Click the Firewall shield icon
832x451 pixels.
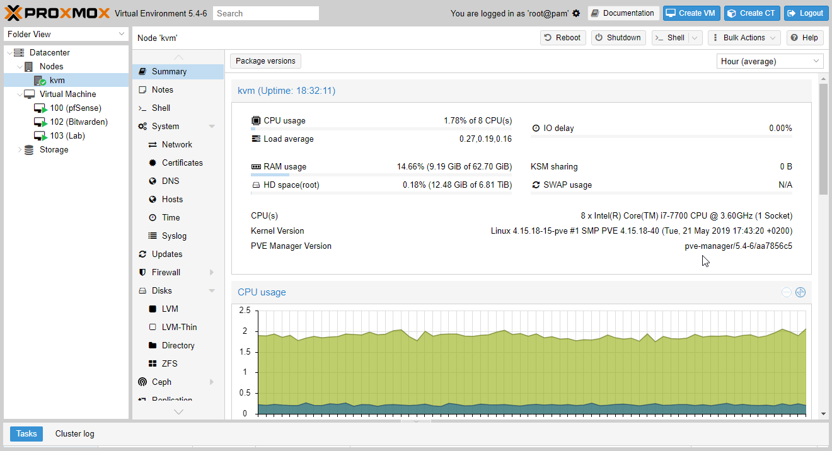pyautogui.click(x=142, y=273)
